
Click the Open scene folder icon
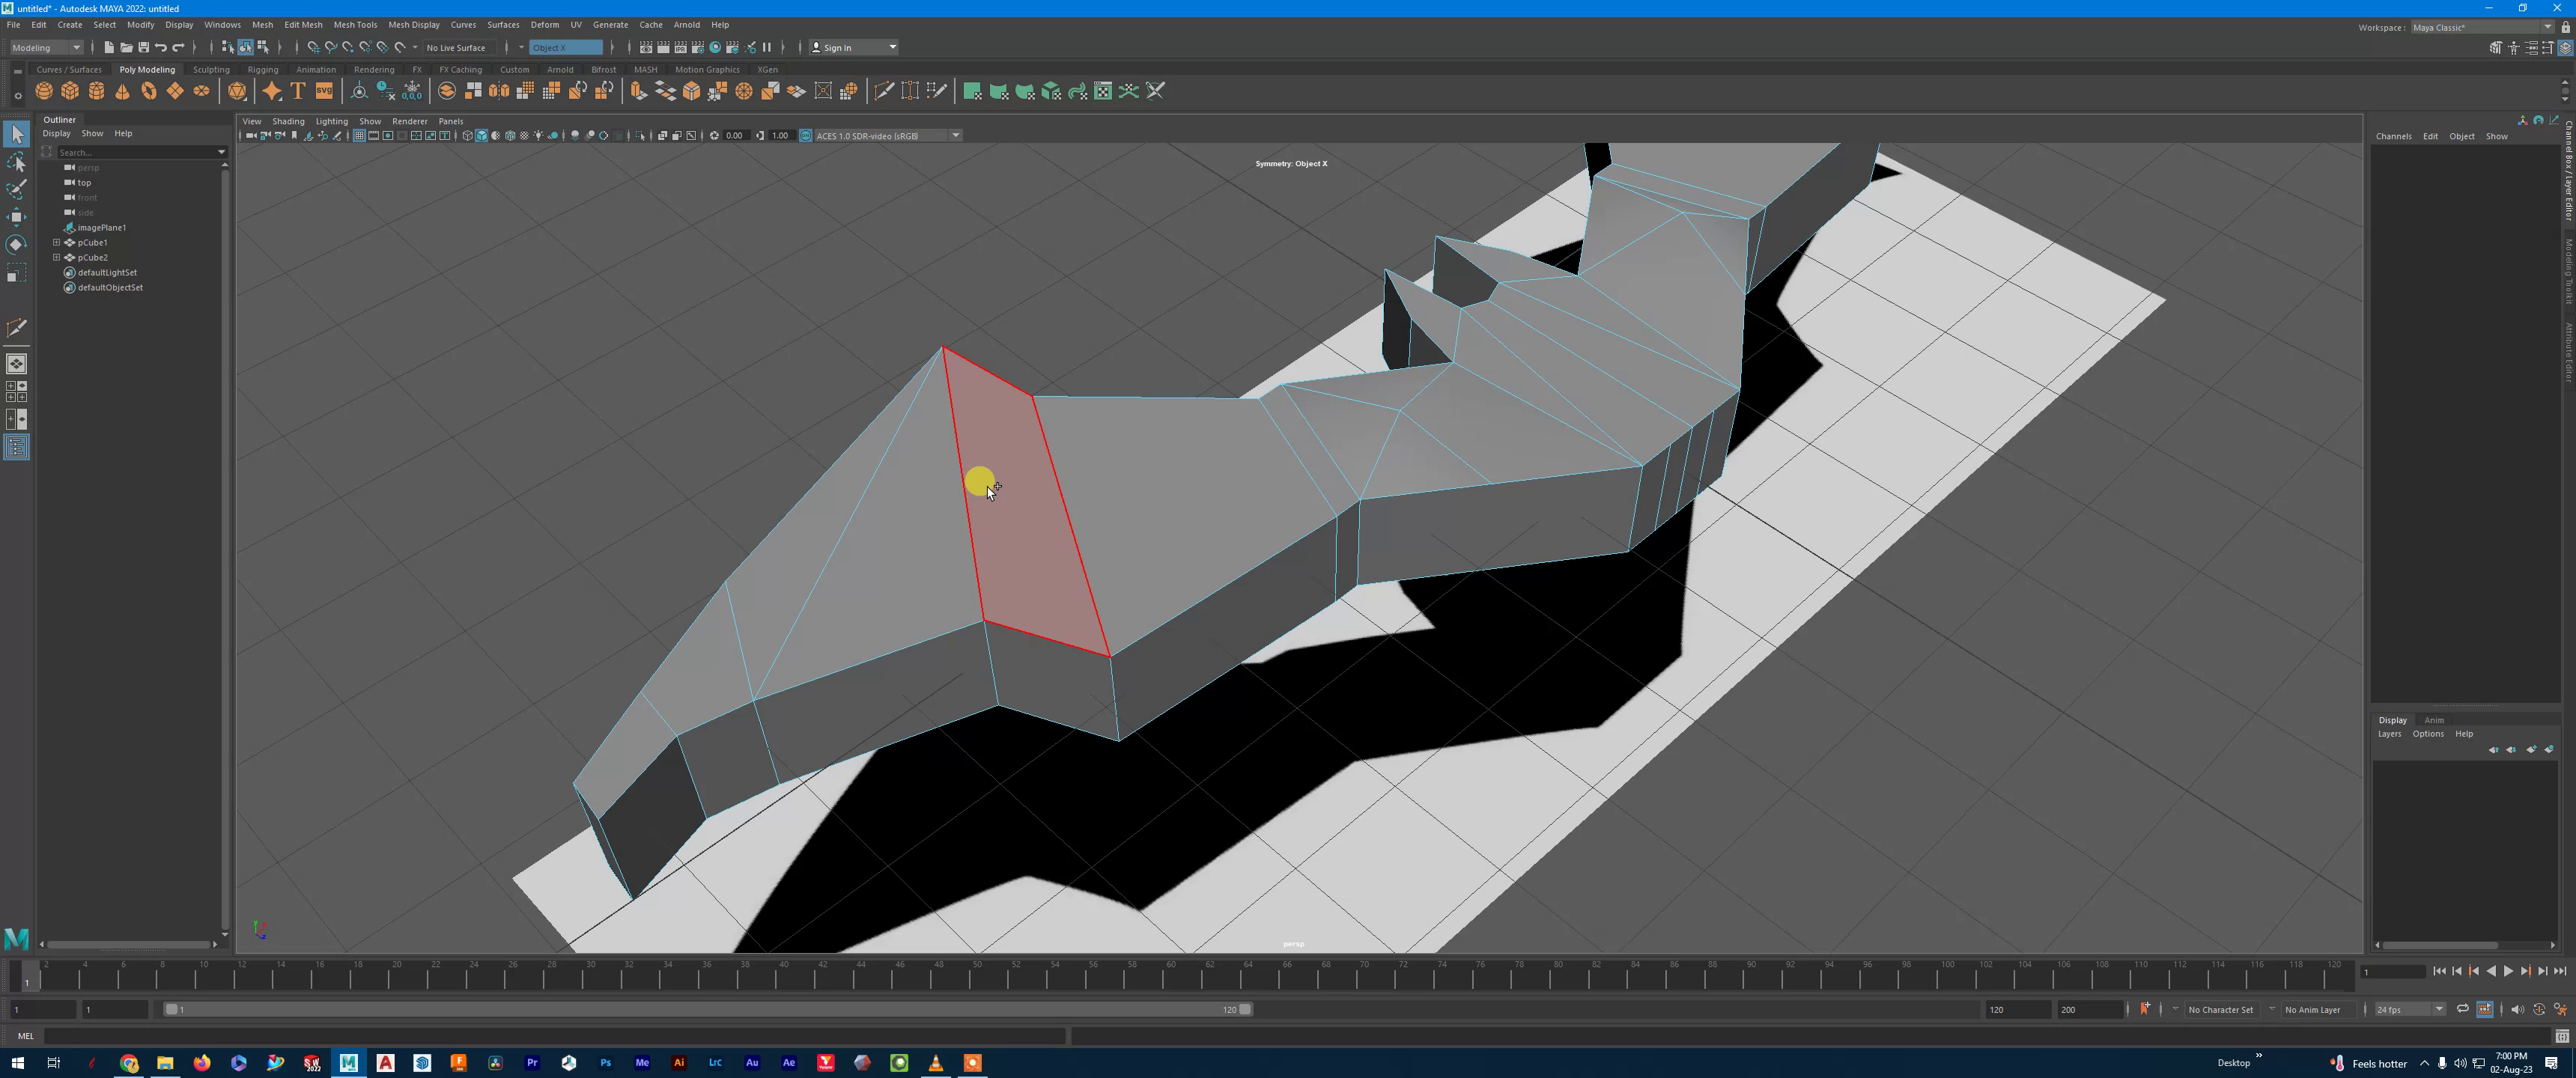coord(126,47)
